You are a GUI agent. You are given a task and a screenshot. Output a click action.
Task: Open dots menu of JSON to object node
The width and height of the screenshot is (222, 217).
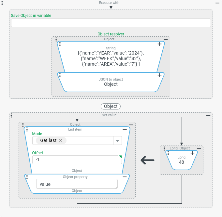click(60, 75)
